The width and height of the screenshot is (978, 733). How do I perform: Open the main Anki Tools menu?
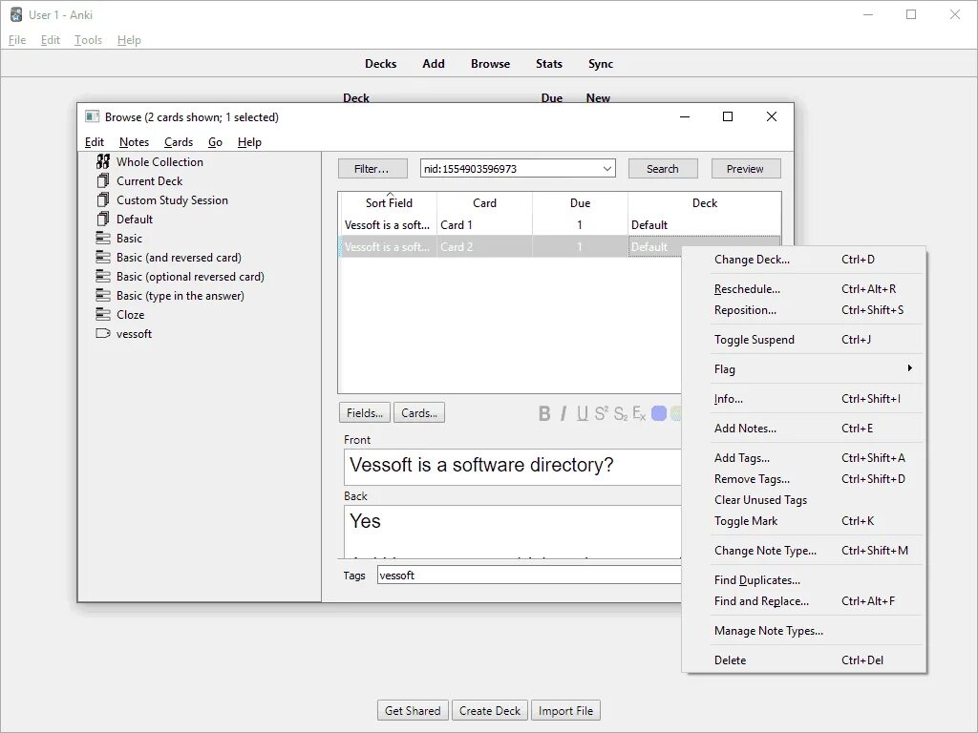pyautogui.click(x=88, y=40)
